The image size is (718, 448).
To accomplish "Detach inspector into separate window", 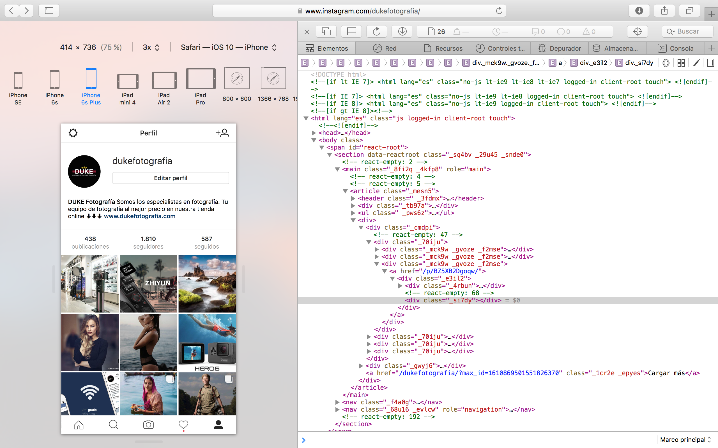I will click(326, 31).
